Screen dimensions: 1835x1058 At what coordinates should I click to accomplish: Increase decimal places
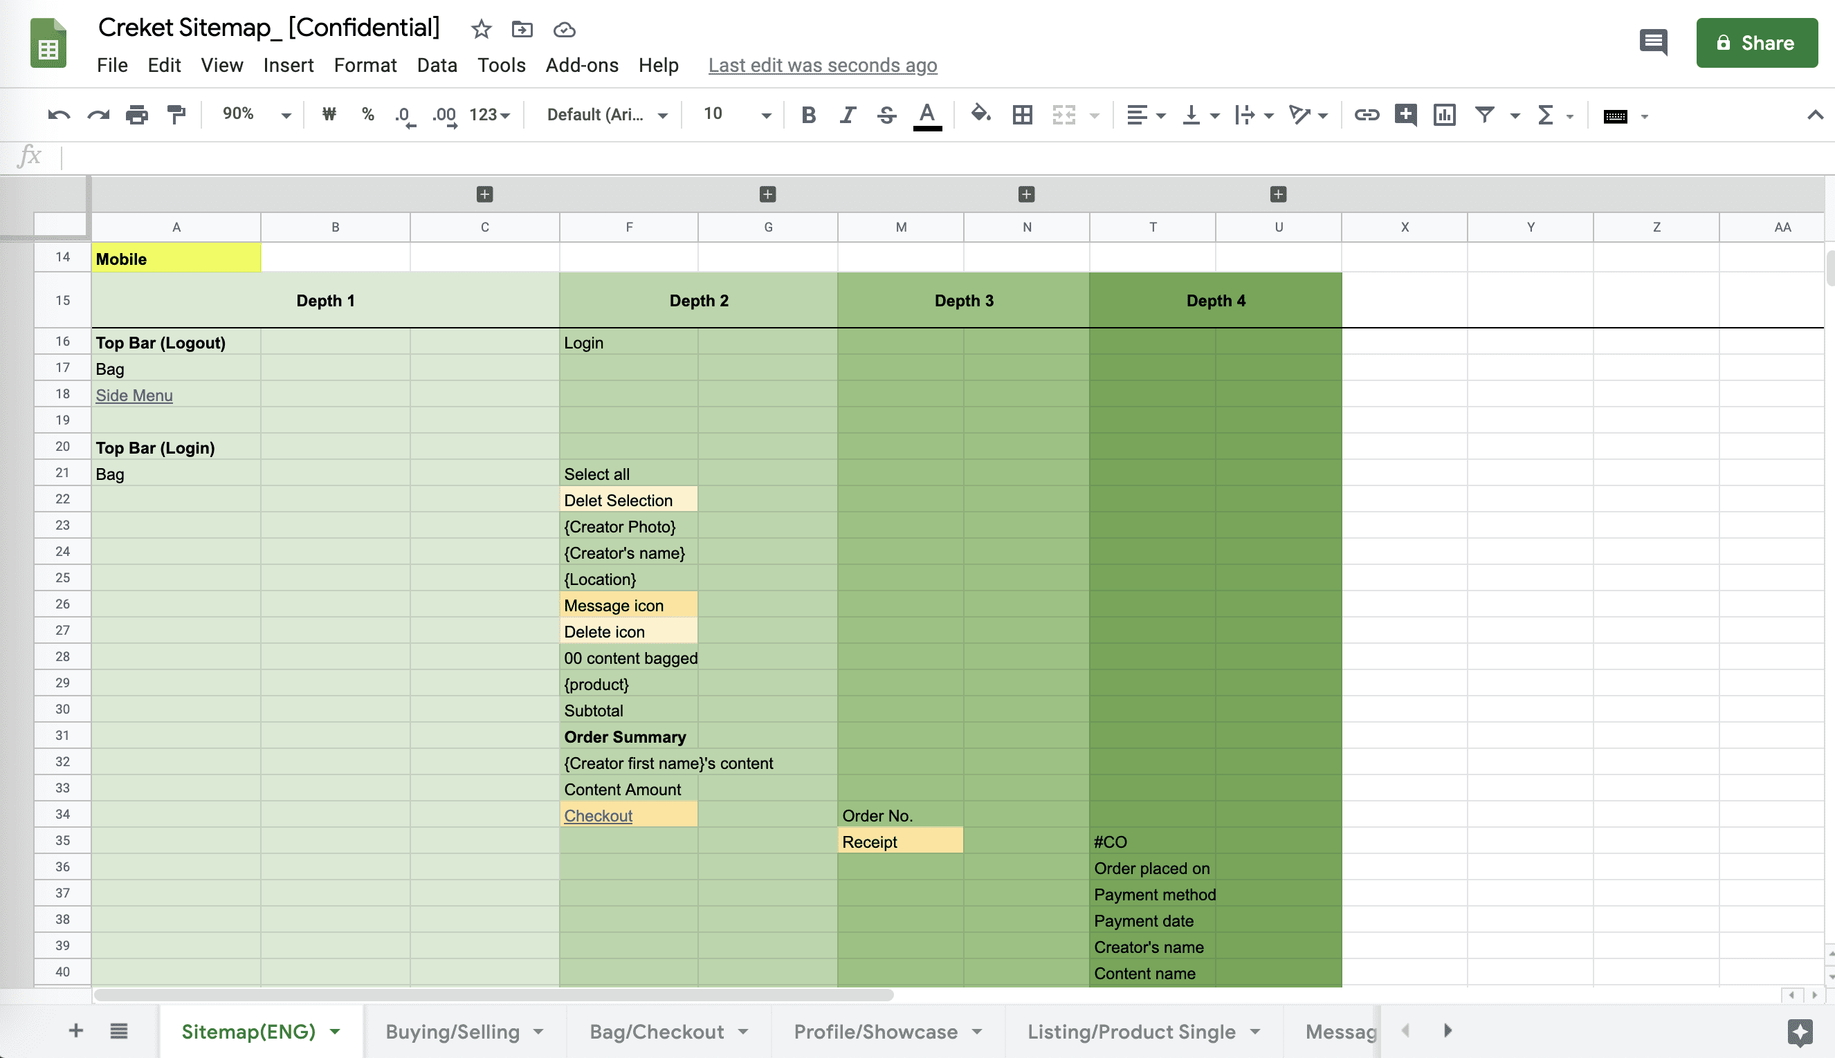pyautogui.click(x=444, y=115)
